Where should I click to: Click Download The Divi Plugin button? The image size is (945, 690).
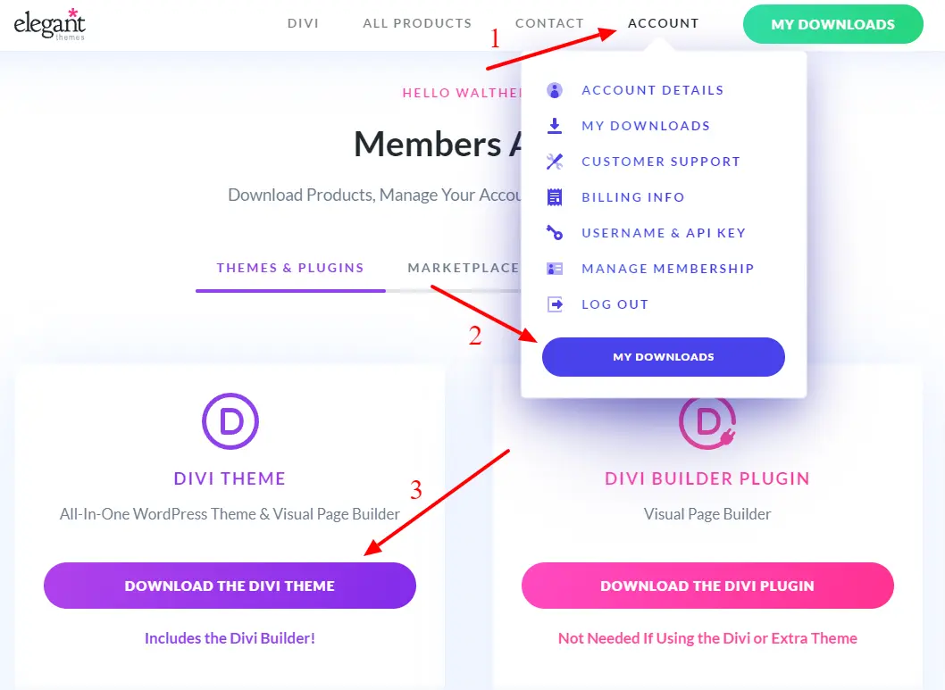tap(707, 586)
